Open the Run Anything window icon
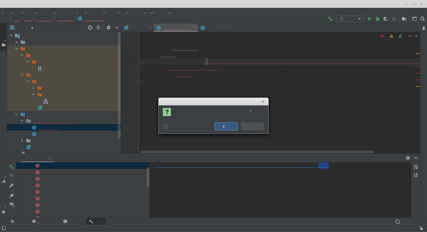This screenshot has width=427, height=232. click(415, 19)
